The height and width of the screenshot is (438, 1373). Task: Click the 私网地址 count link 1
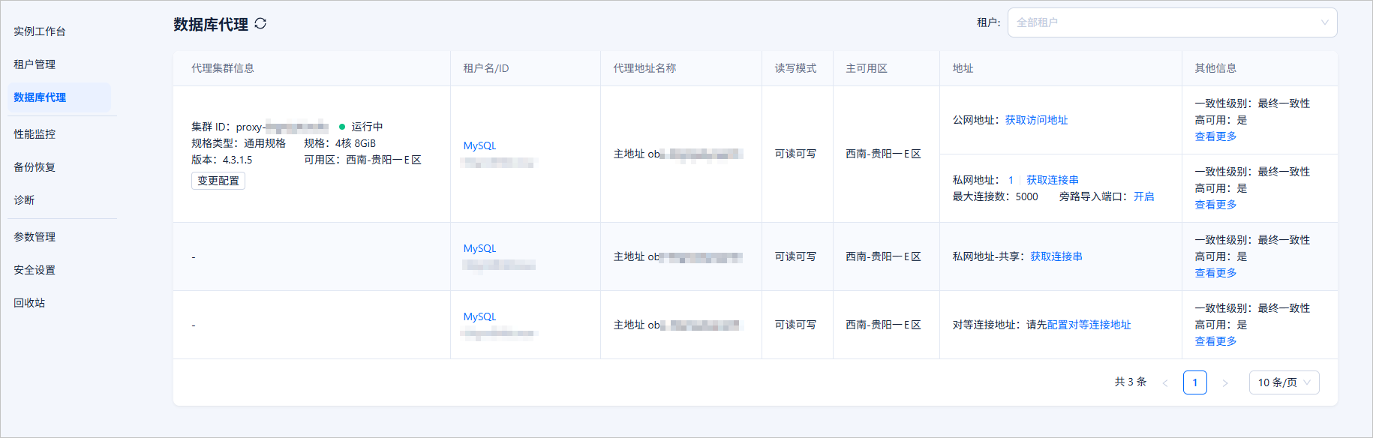(x=1011, y=180)
